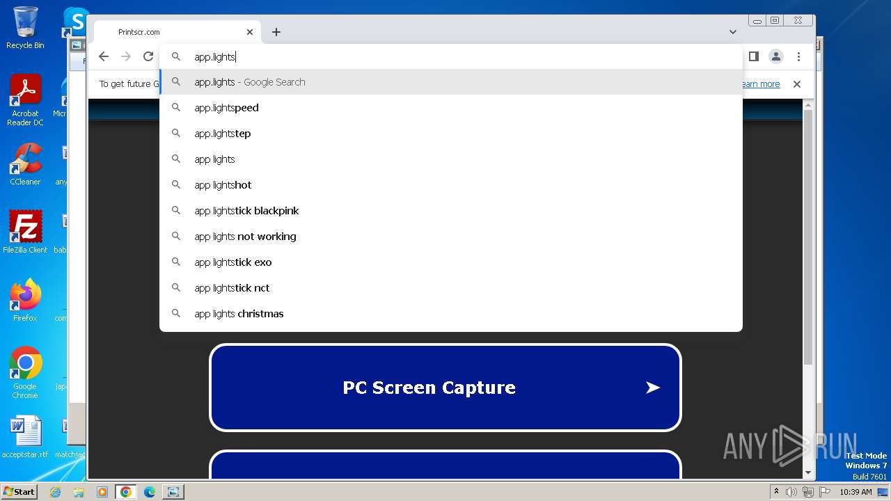
Task: Switch to Chrome in the taskbar
Action: [126, 492]
